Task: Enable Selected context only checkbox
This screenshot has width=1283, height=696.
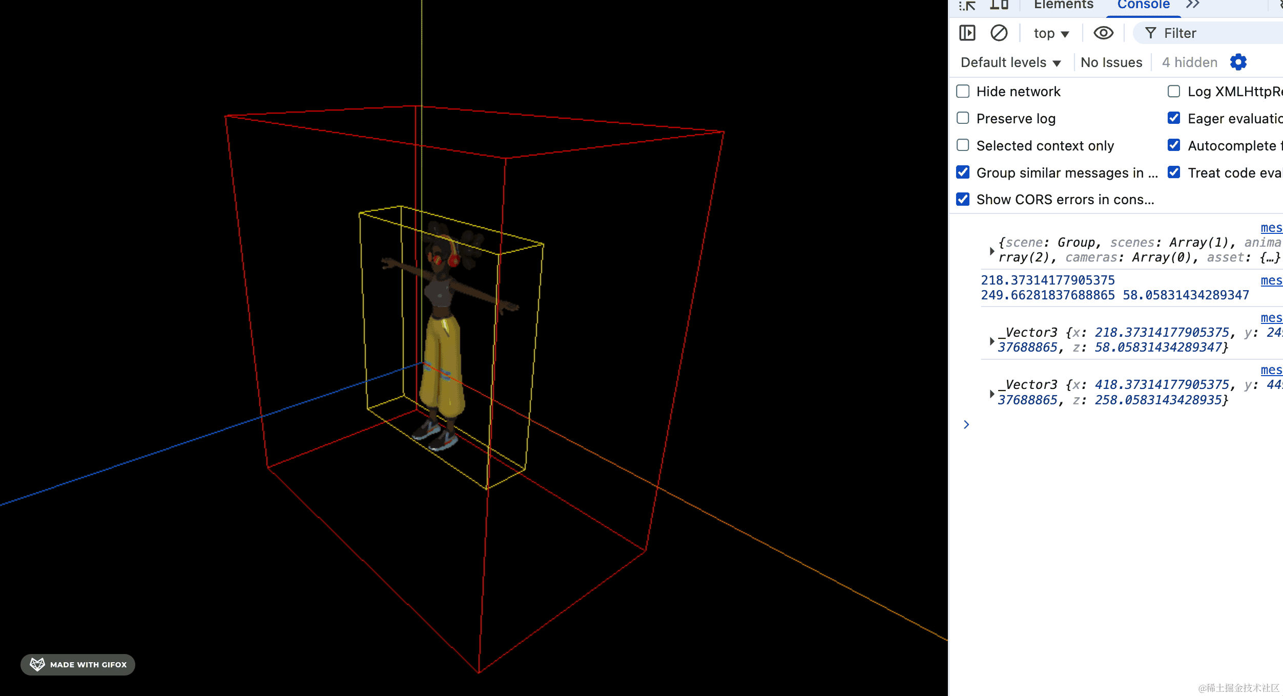Action: (x=963, y=145)
